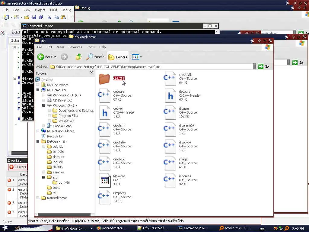The height and width of the screenshot is (232, 309).
Task: Select disolx64 C++ Source file icon
Action: click(170, 147)
